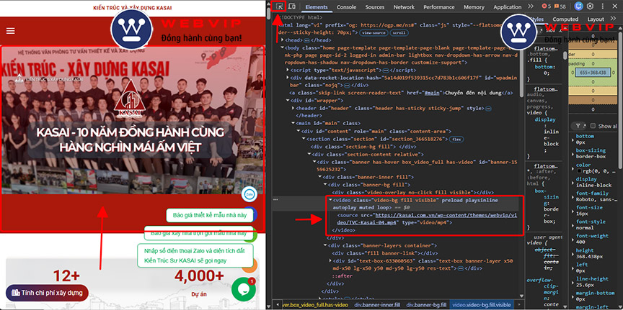Collapse the main#main node
Viewport: 623px width, 310px height.
(x=293, y=123)
